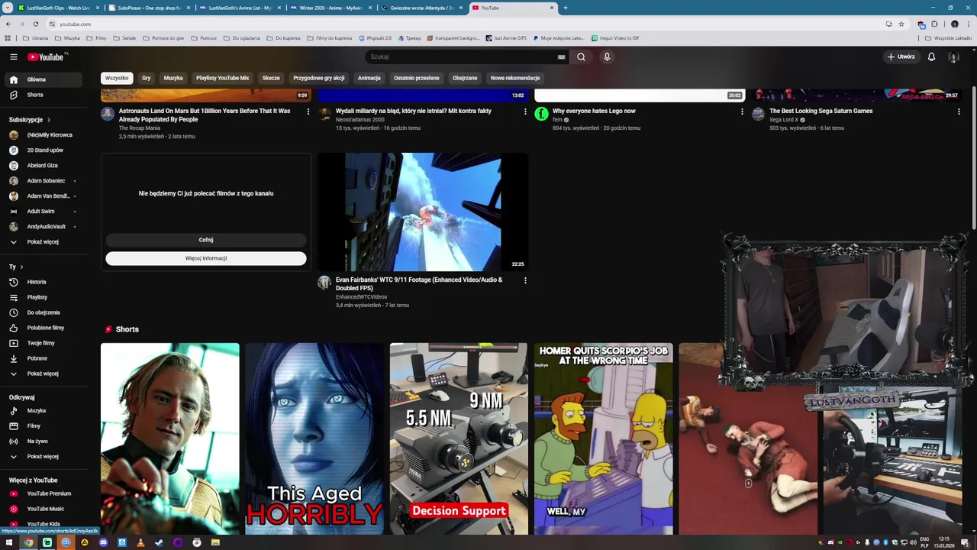Viewport: 977px width, 550px height.
Task: Open Wszystkie zakładki bookmarks folder
Action: (949, 37)
